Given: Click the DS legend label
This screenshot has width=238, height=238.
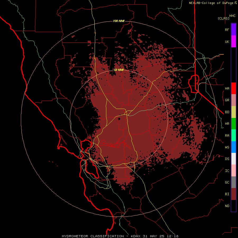Looking at the screenshot, I should pyautogui.click(x=227, y=159).
